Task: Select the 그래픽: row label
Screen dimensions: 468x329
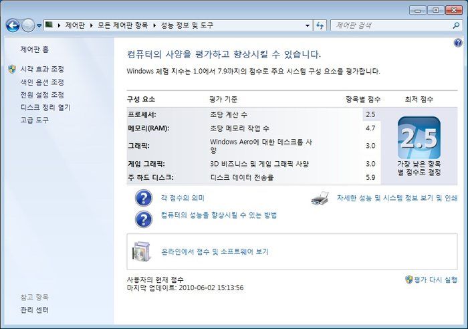Action: pyautogui.click(x=139, y=146)
